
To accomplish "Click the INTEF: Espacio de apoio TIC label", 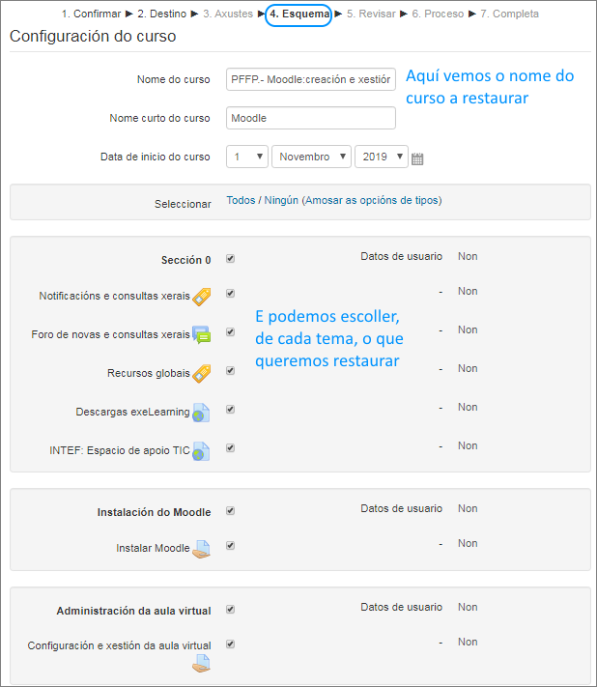I will click(x=120, y=450).
